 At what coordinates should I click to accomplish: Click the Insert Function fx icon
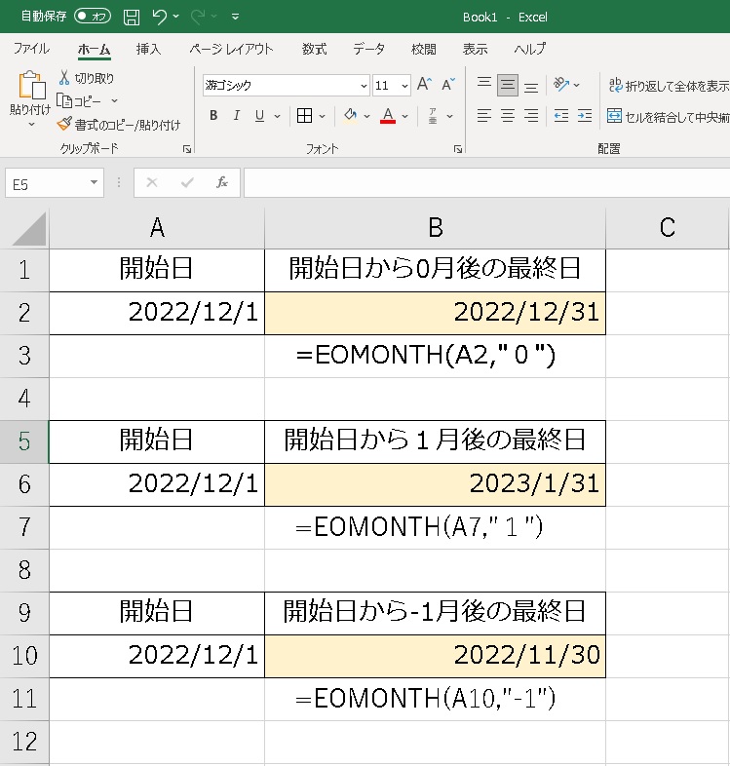222,182
